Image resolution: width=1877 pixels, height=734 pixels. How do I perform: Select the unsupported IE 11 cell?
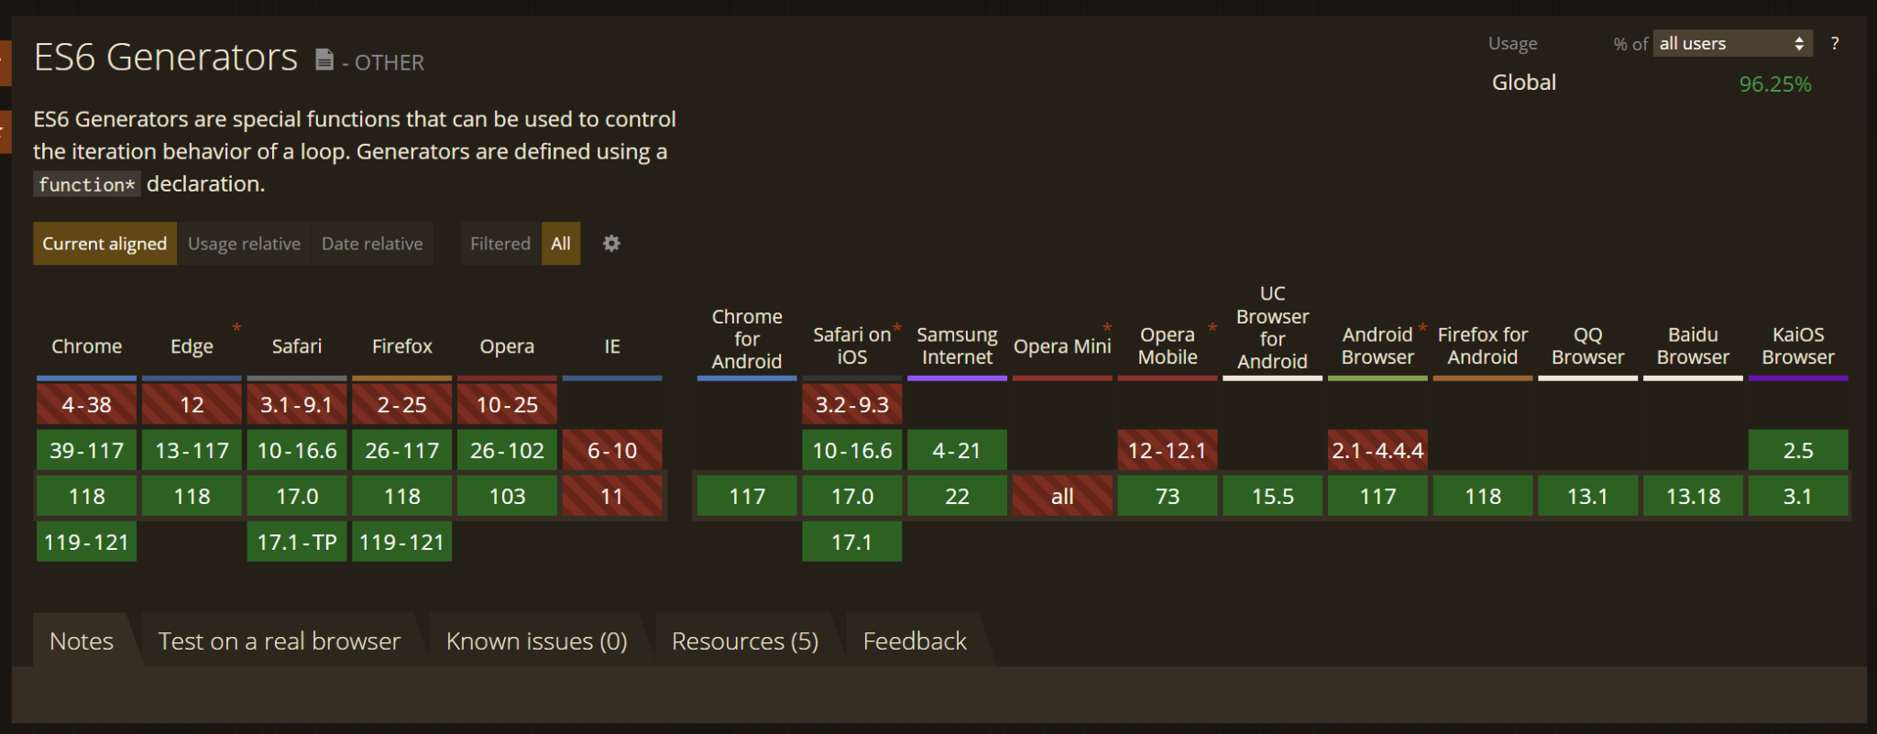coord(612,496)
